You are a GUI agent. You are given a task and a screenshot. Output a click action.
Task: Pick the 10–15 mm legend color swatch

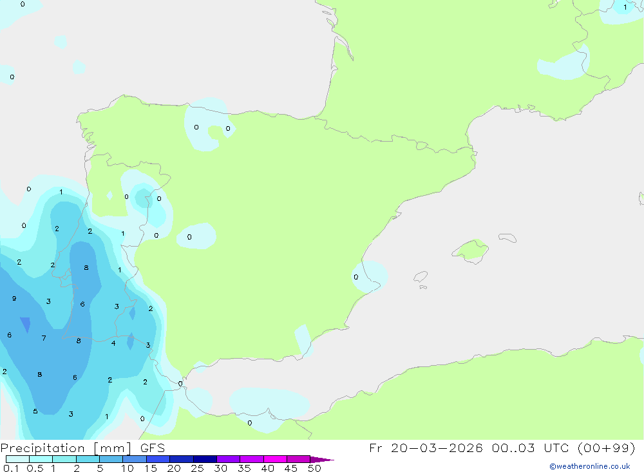click(x=135, y=459)
